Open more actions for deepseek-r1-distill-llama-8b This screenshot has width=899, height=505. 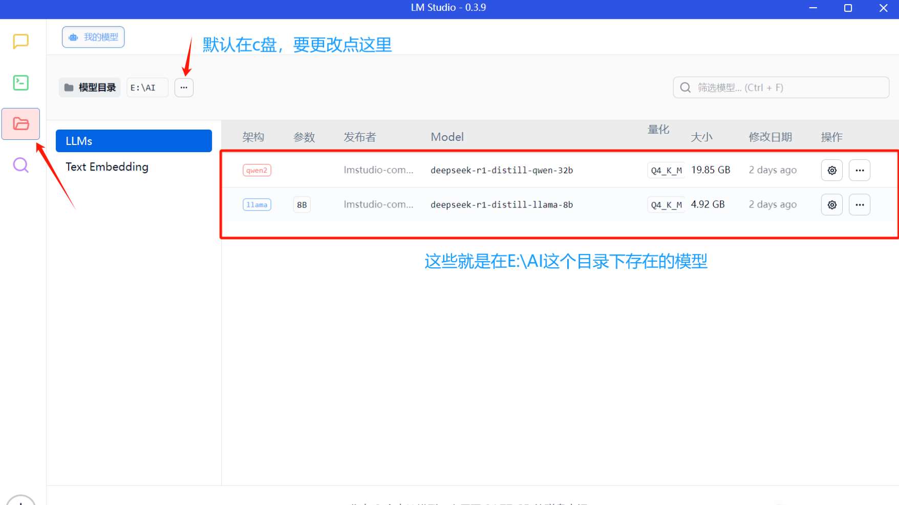859,205
